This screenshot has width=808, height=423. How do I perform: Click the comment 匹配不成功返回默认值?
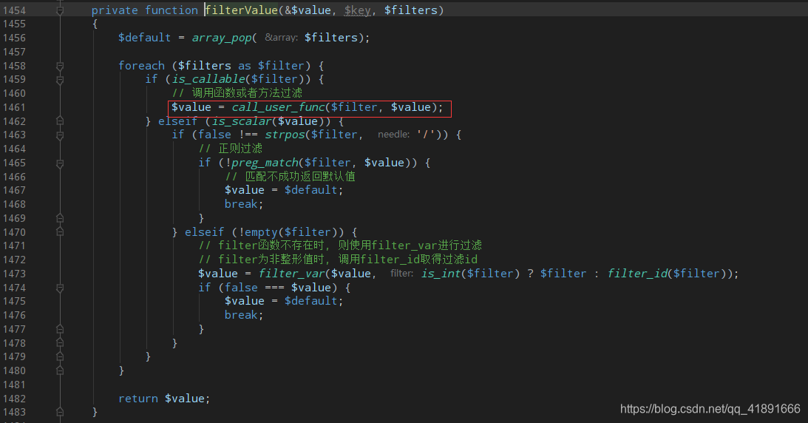(x=290, y=177)
